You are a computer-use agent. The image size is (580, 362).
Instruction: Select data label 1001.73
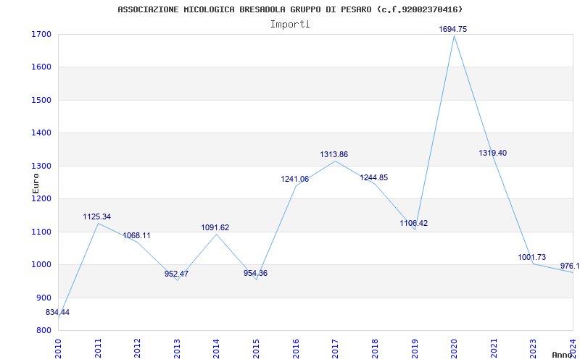[532, 258]
